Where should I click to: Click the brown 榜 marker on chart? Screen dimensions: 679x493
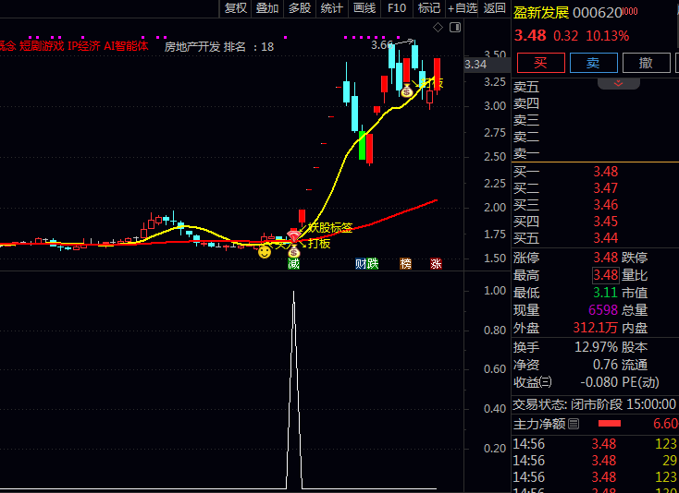coord(405,263)
